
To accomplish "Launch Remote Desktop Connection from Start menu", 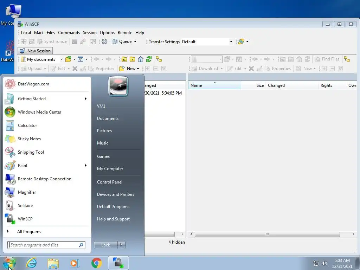I will (47, 179).
